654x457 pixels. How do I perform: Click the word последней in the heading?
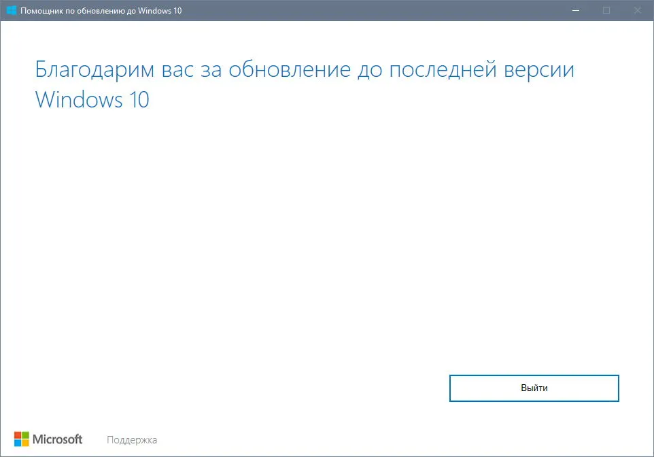pos(443,69)
